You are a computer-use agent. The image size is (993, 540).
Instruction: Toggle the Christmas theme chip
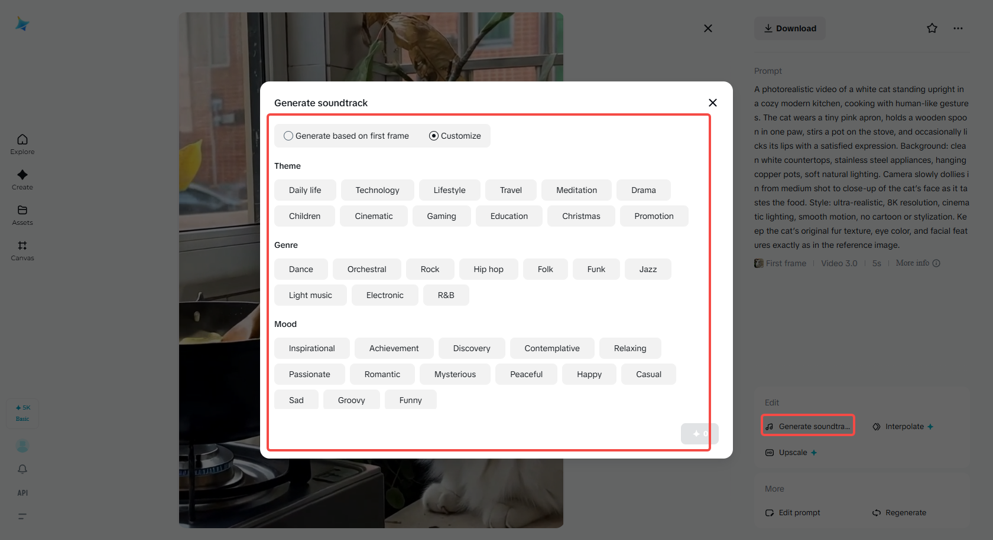[581, 216]
